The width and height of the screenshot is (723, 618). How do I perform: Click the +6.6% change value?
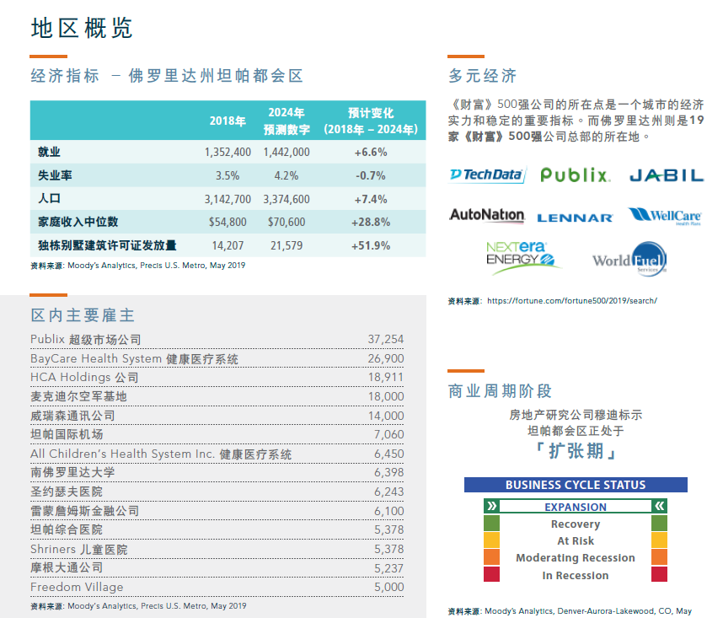371,153
